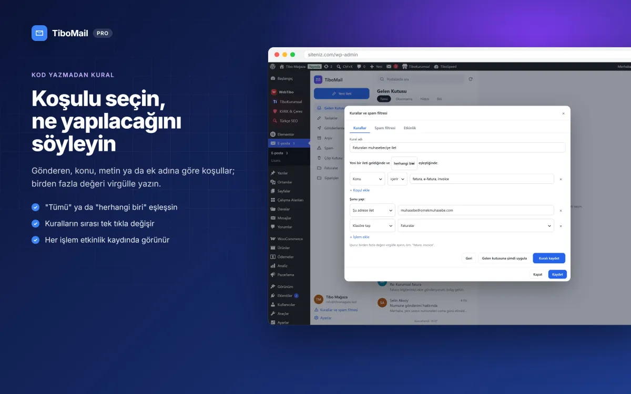Viewport: 631px width, 394px height.
Task: Open the Selin Aksoy message
Action: (422, 305)
